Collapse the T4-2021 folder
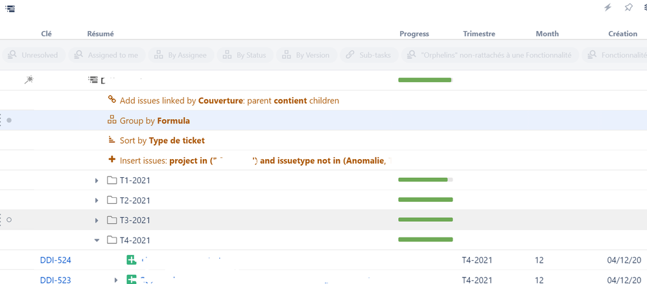 (x=97, y=240)
